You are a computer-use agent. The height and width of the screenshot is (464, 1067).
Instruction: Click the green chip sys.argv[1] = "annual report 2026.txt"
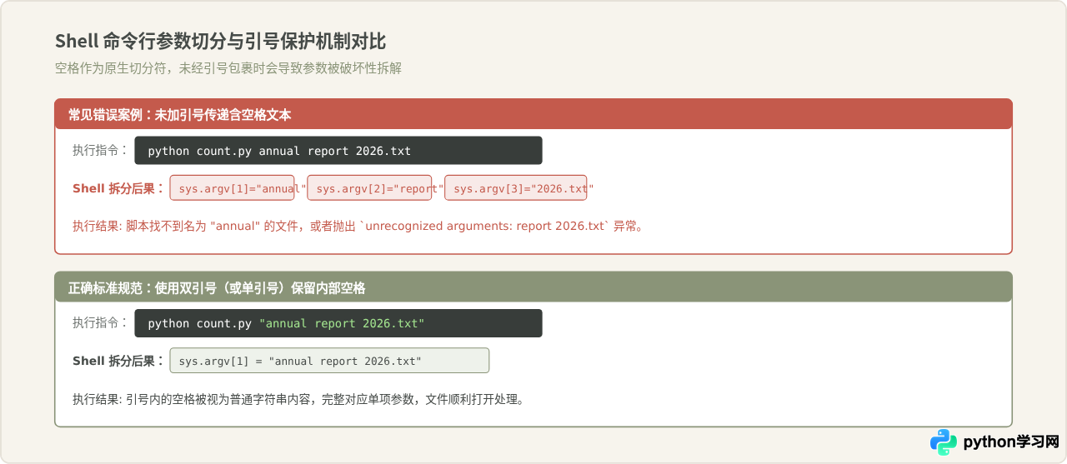(x=329, y=361)
